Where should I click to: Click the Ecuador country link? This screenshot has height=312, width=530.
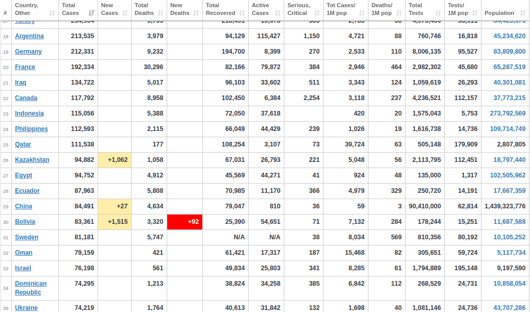[x=27, y=191]
